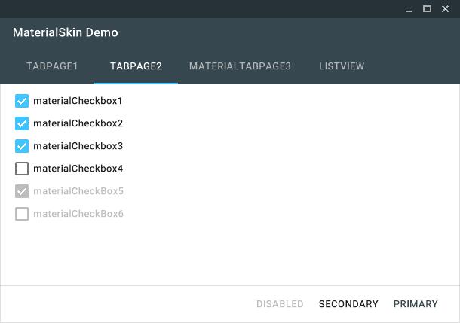Image resolution: width=460 pixels, height=323 pixels.
Task: Minimize the MaterialSkin Demo window
Action: coord(409,9)
